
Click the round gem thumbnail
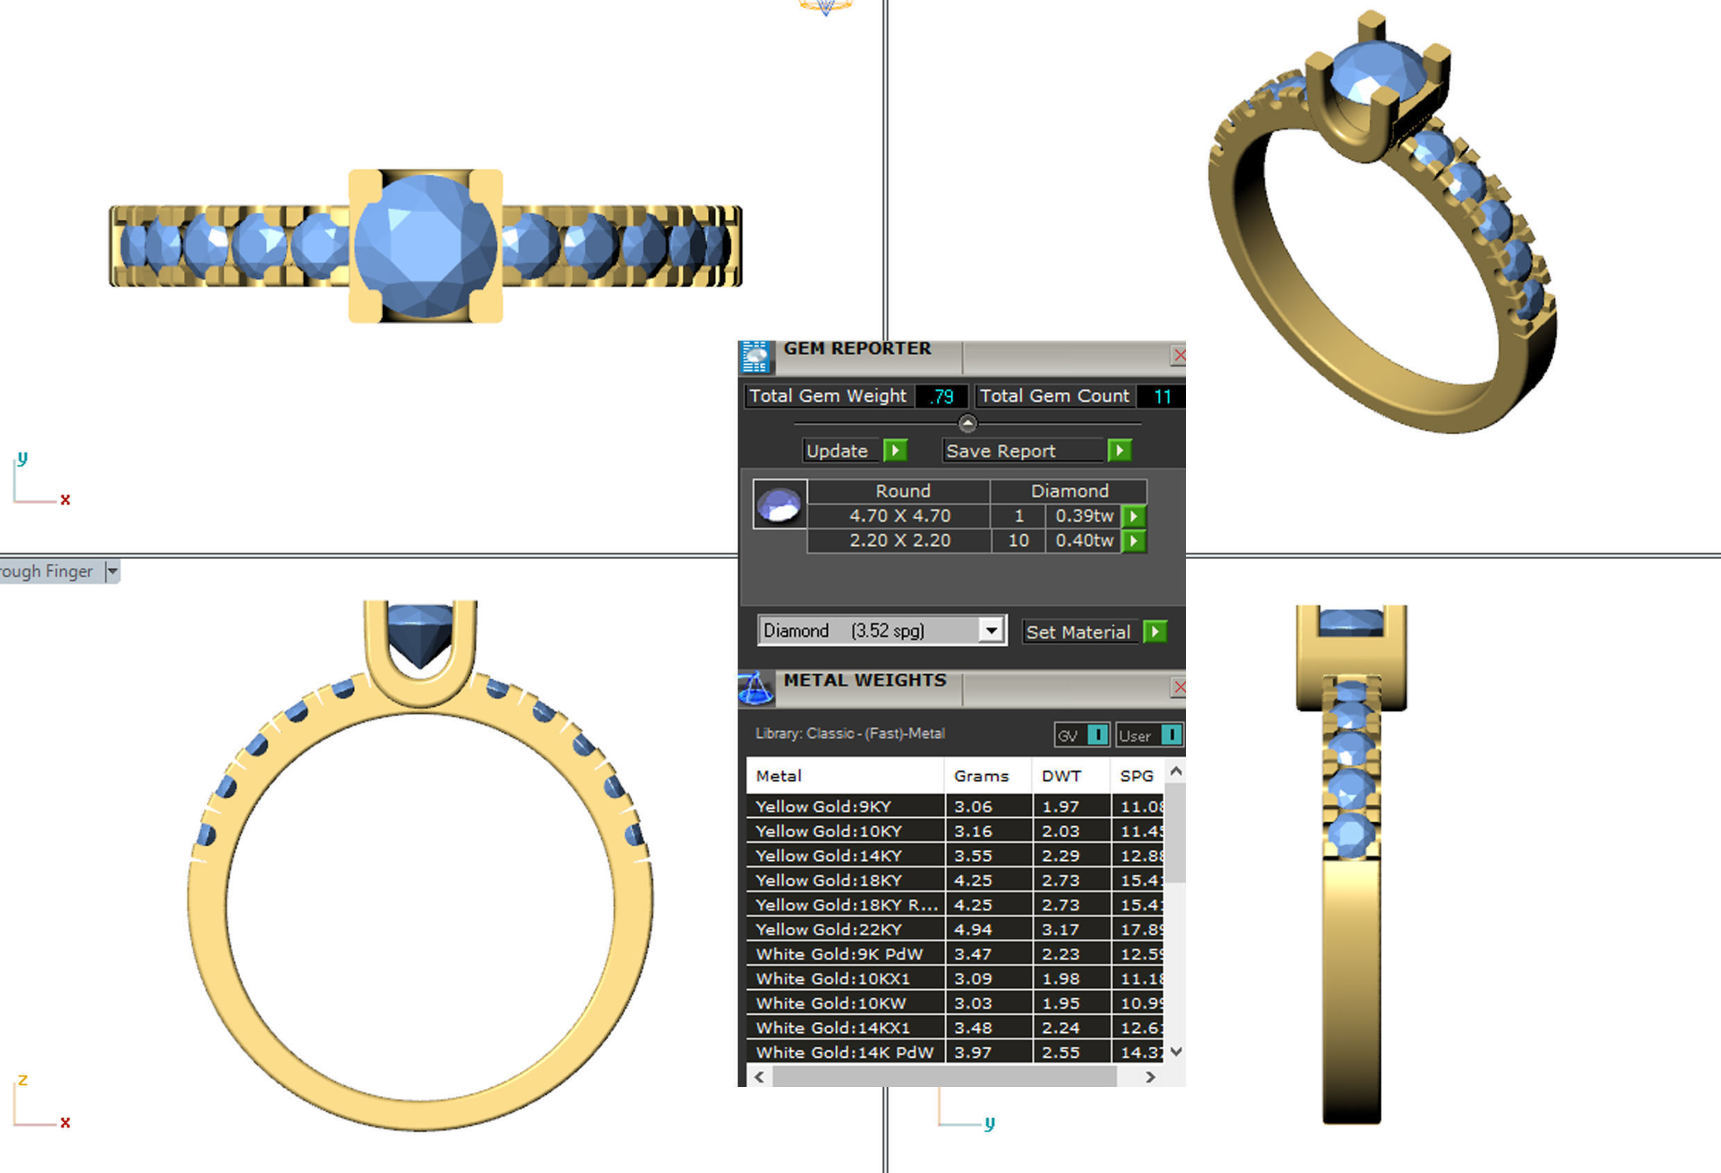pyautogui.click(x=780, y=504)
